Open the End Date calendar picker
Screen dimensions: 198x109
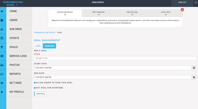pos(194,77)
